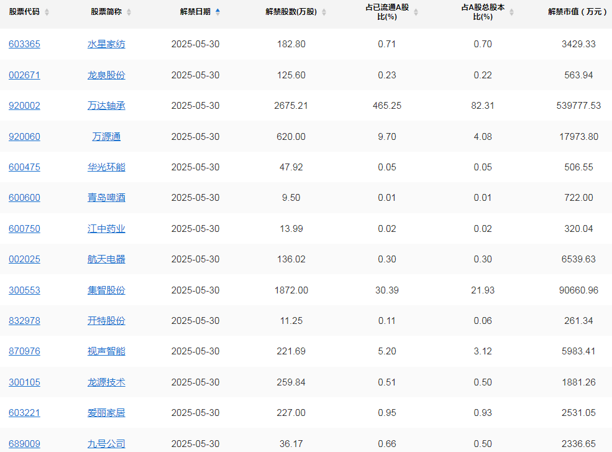Image resolution: width=612 pixels, height=452 pixels.
Task: Open stock code 002025
Action: [25, 259]
